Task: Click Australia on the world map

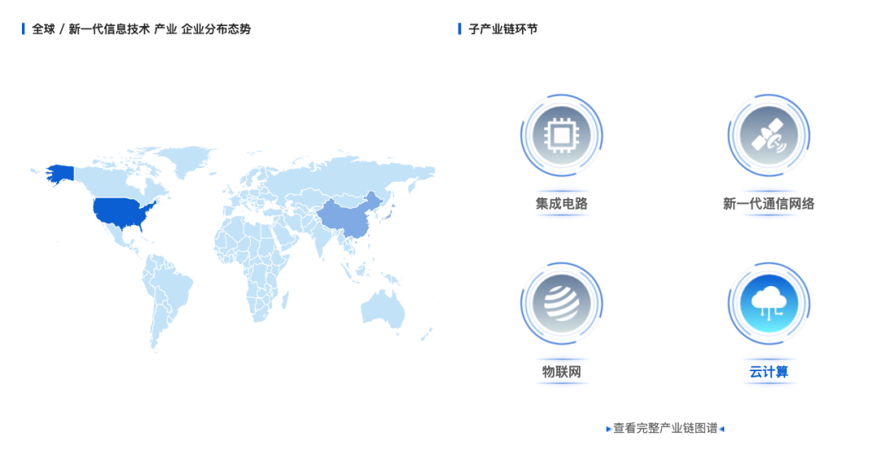Action: point(382,309)
